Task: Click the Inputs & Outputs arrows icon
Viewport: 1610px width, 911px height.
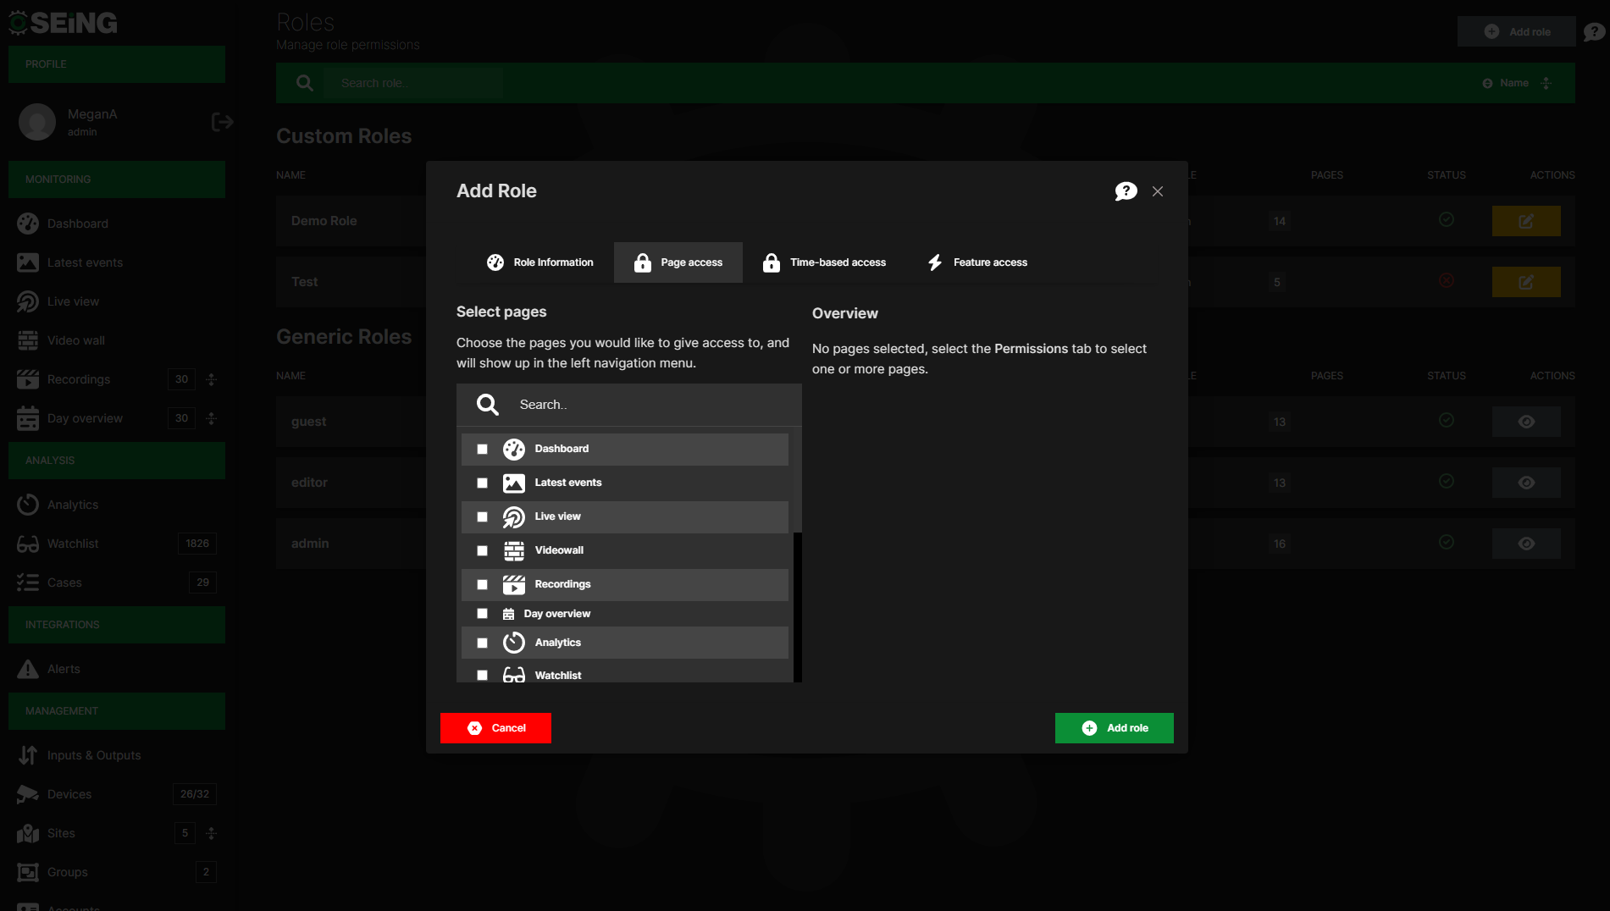Action: tap(28, 755)
